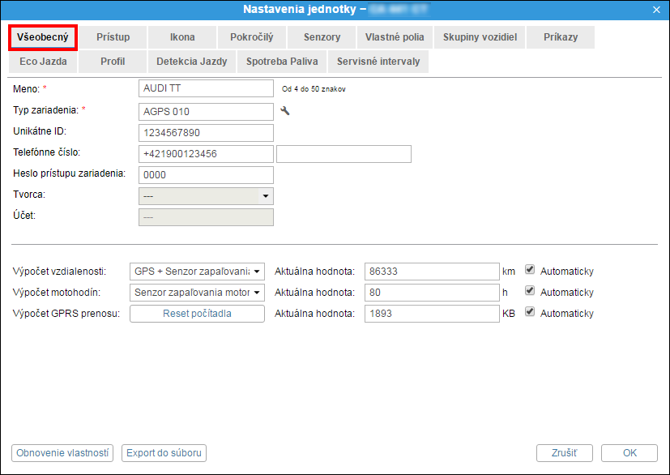Click the Typ zariadenia field AGPS 010

point(206,112)
